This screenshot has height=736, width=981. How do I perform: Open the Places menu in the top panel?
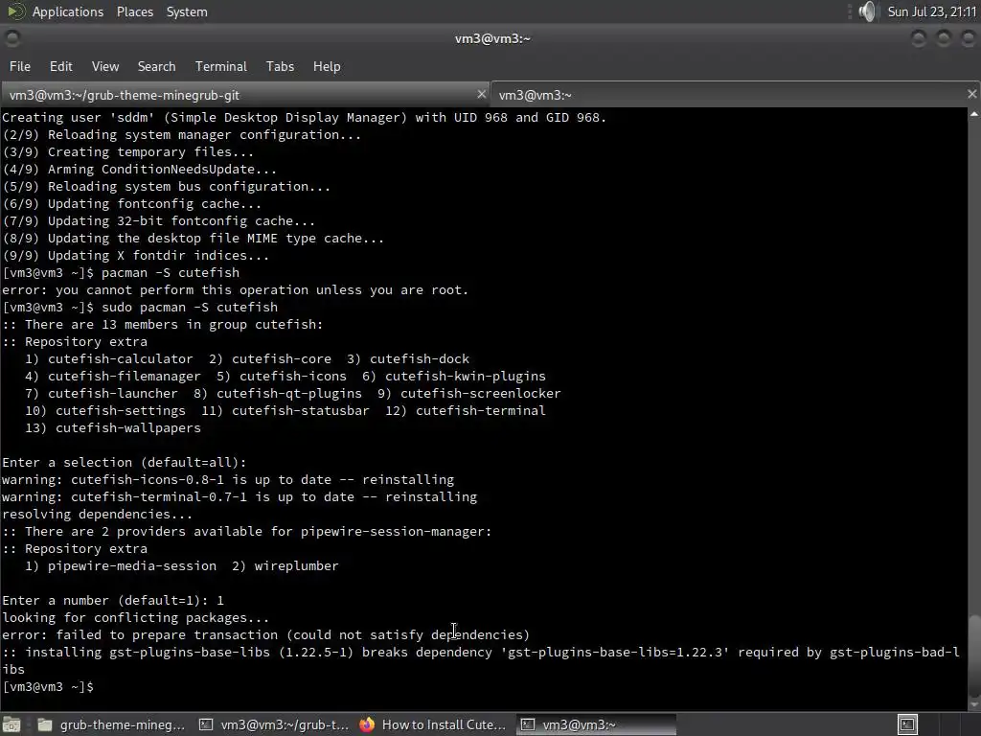pos(134,11)
